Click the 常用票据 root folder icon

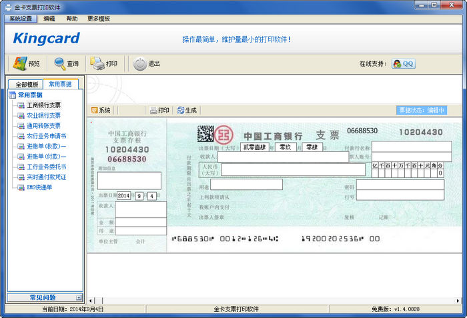click(x=12, y=95)
